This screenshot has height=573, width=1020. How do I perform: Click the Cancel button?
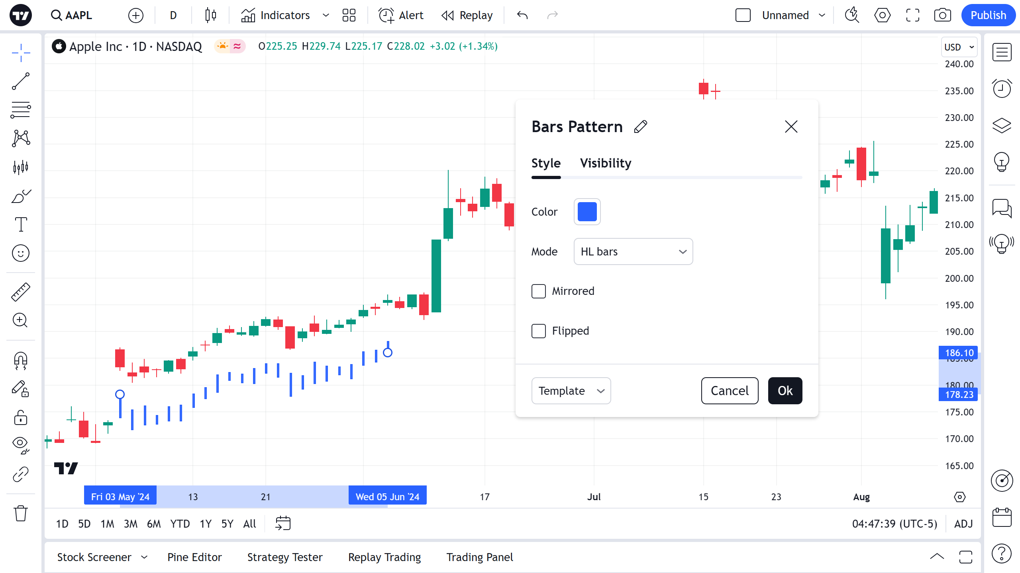pos(730,391)
